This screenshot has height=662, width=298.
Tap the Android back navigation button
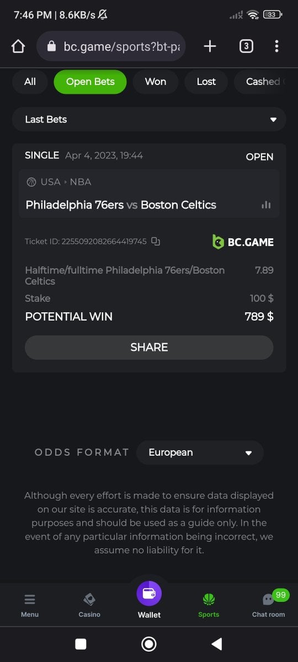coord(217,644)
